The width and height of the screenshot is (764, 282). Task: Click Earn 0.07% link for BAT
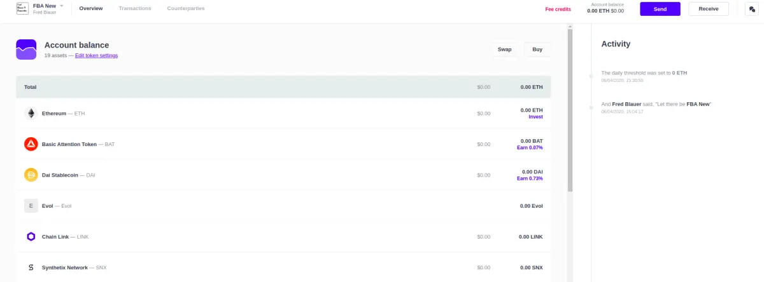coord(530,148)
